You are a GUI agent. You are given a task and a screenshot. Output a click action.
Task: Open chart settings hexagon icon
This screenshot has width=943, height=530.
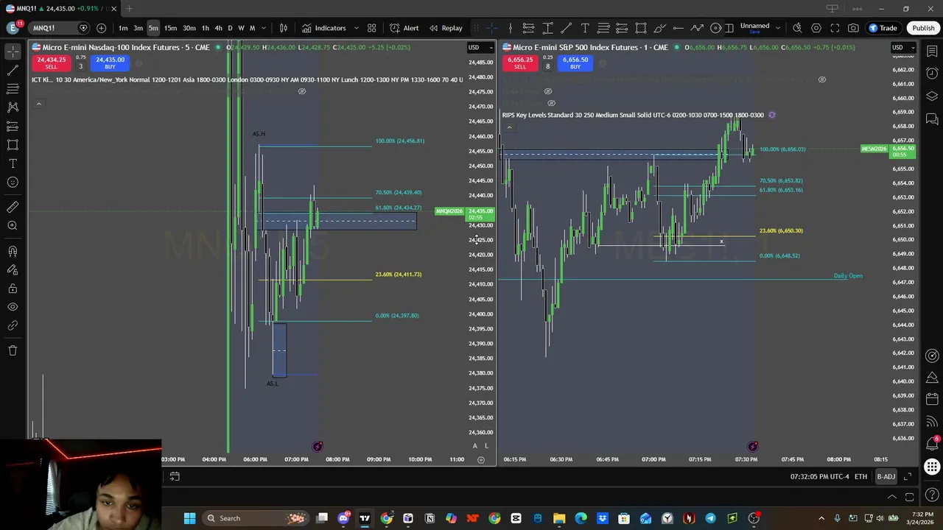click(816, 28)
